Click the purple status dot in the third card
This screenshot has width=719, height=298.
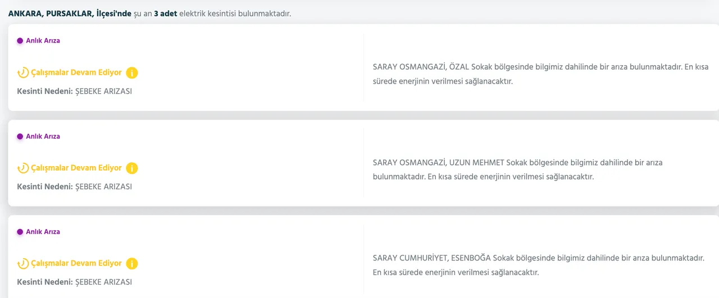[x=20, y=232]
